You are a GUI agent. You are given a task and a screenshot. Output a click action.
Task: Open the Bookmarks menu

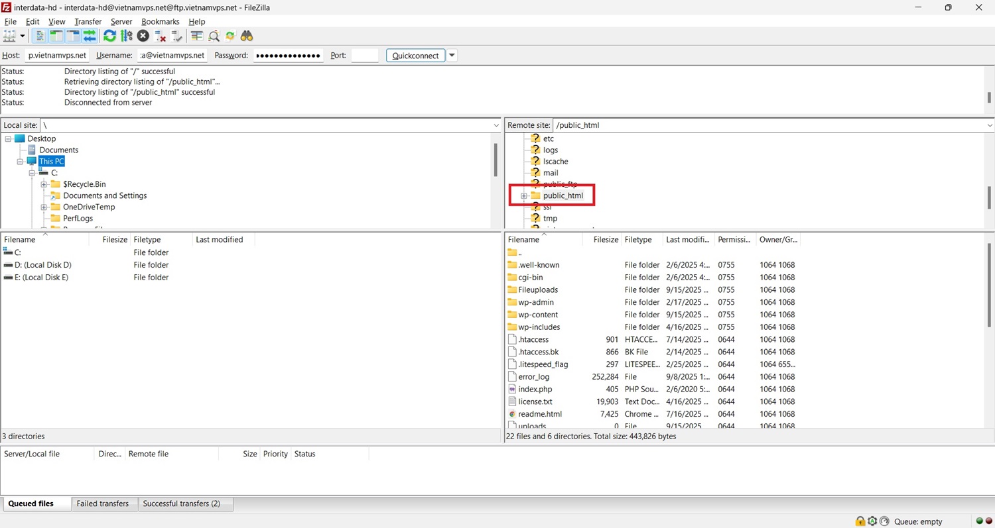[x=161, y=22]
